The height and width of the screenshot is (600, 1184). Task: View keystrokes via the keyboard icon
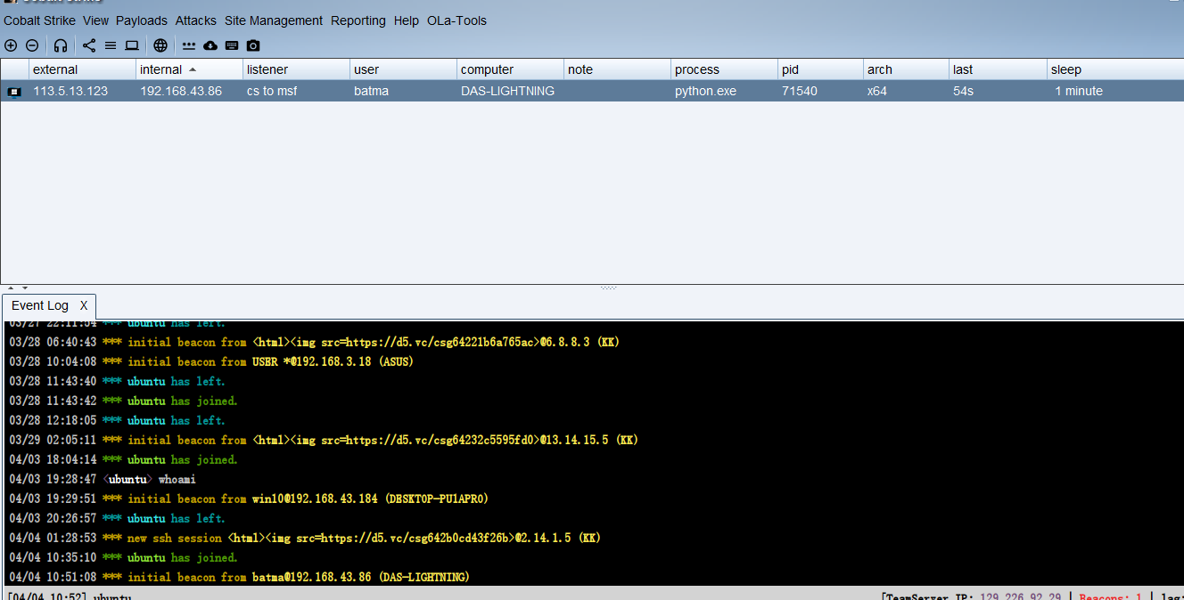[x=232, y=45]
